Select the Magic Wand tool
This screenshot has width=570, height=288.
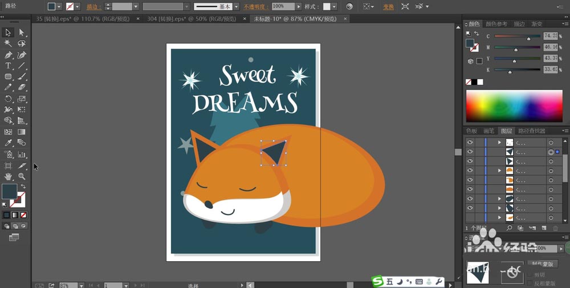pyautogui.click(x=7, y=44)
